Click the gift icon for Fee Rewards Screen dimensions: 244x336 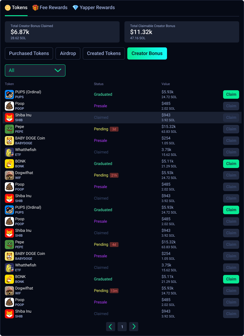(x=35, y=8)
